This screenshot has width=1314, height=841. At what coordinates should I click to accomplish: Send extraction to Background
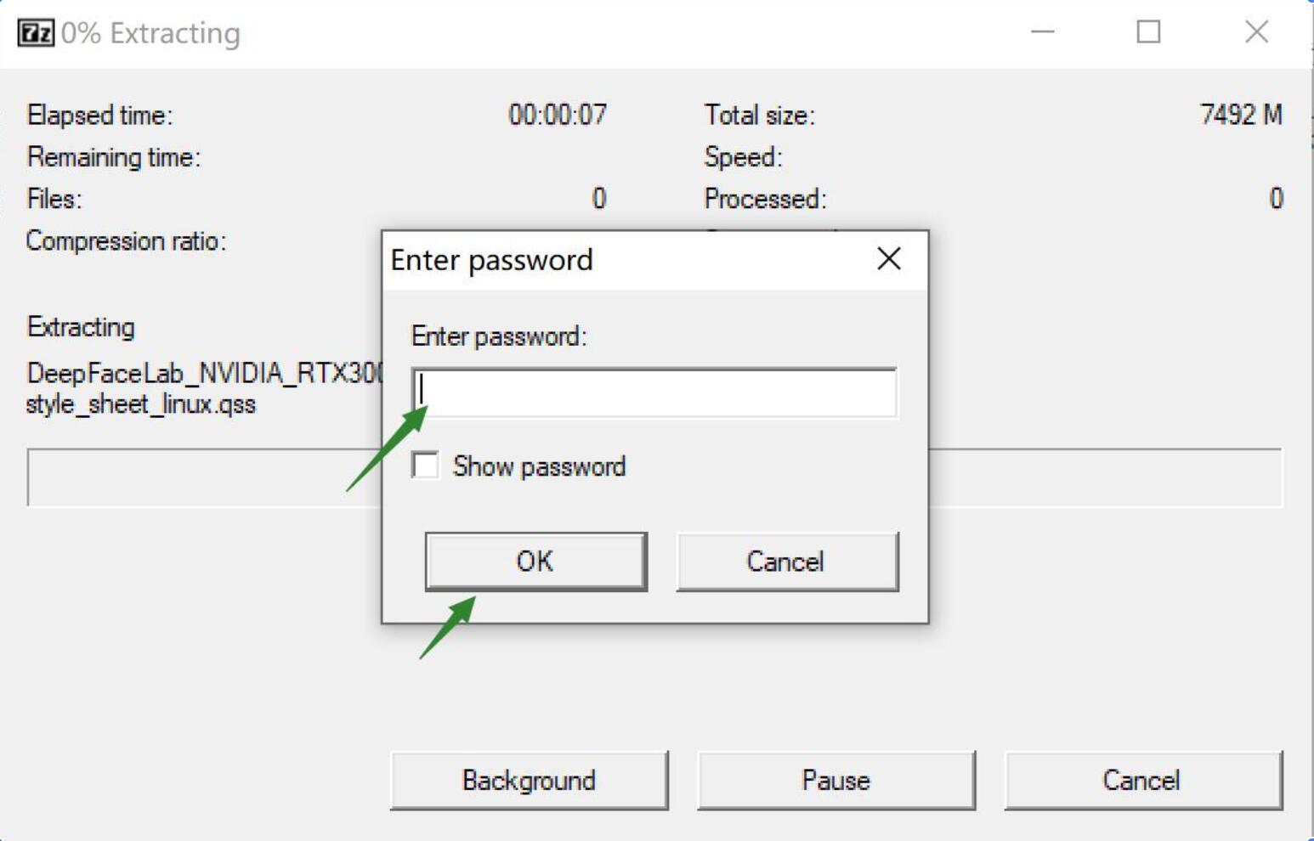click(529, 781)
